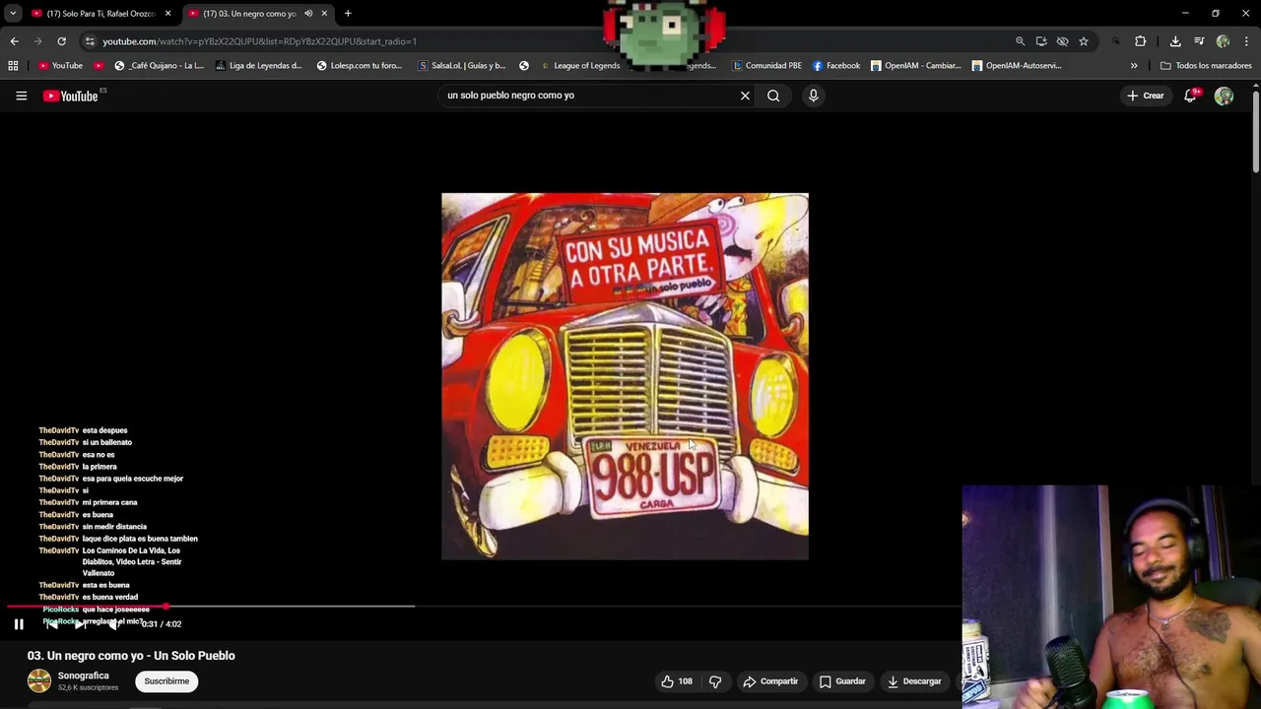Click the 52,6 K suscriptores text

[x=88, y=687]
